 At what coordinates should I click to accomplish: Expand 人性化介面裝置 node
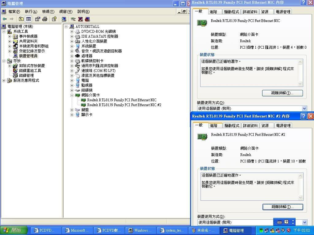(x=72, y=41)
